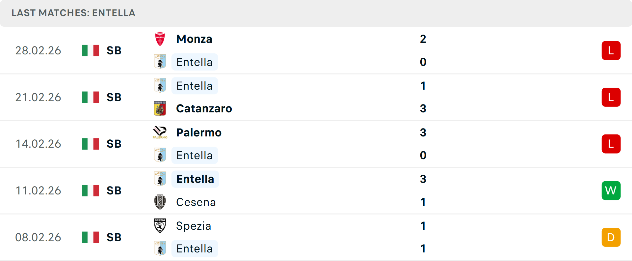Select the SB league label on the Palermo row
The height and width of the screenshot is (261, 632).
pyautogui.click(x=114, y=144)
